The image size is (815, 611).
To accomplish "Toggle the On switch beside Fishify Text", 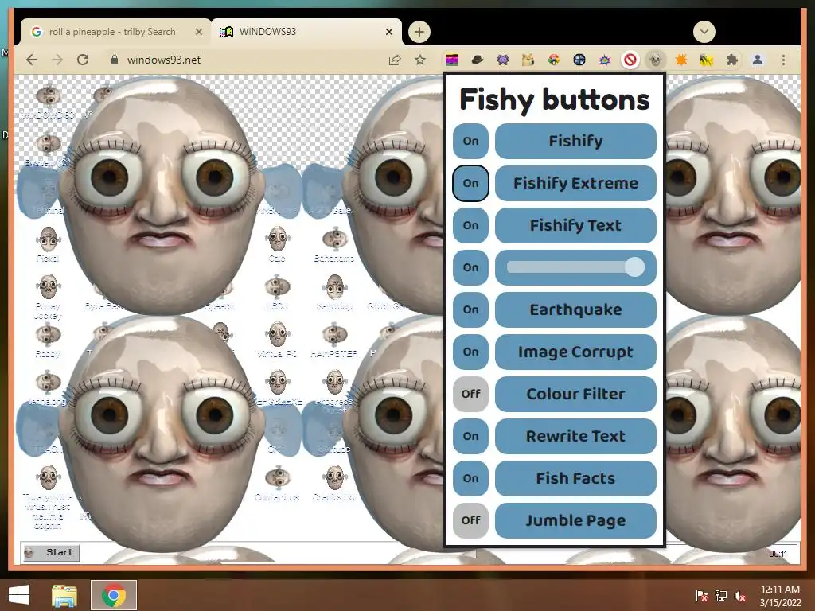I will pos(470,225).
